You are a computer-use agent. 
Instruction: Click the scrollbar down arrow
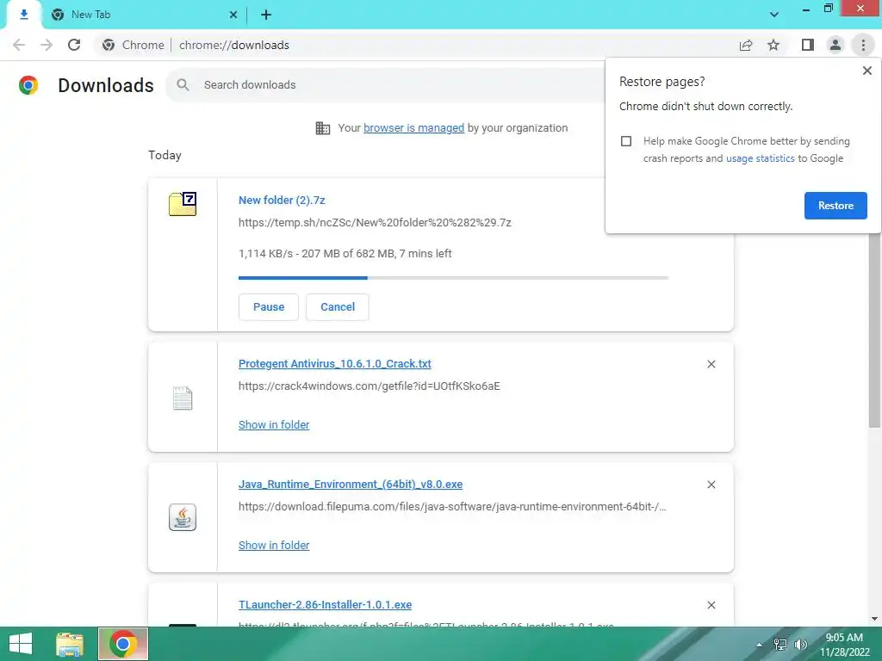click(x=874, y=619)
